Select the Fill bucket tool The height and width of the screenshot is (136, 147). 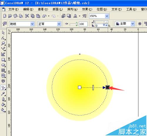[3, 105]
